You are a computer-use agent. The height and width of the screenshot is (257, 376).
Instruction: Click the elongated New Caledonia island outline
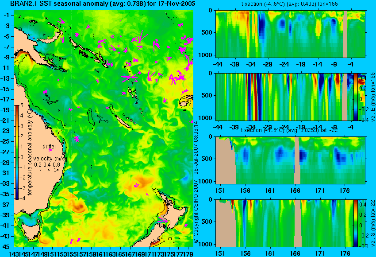123,122
